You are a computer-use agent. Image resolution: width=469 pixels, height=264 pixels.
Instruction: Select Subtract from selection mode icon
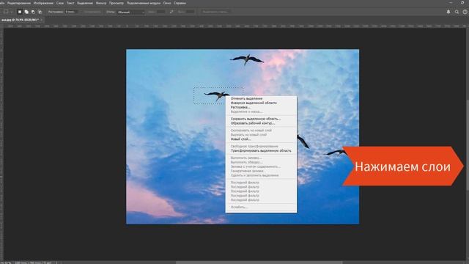(33, 12)
